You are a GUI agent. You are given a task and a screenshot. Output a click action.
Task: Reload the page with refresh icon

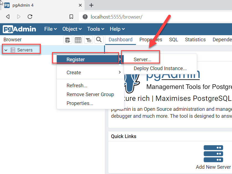point(30,17)
